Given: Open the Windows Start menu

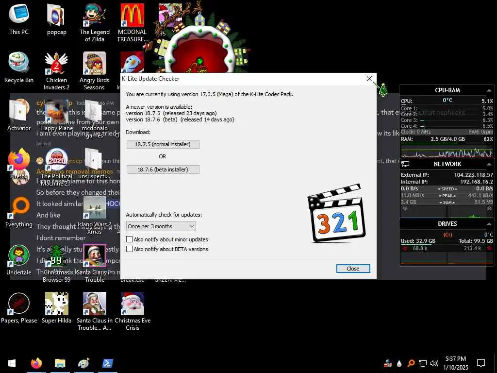Looking at the screenshot, I should pyautogui.click(x=12, y=363).
